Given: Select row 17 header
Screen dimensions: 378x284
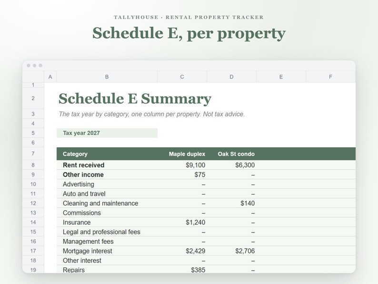Looking at the screenshot, I should click(33, 251).
